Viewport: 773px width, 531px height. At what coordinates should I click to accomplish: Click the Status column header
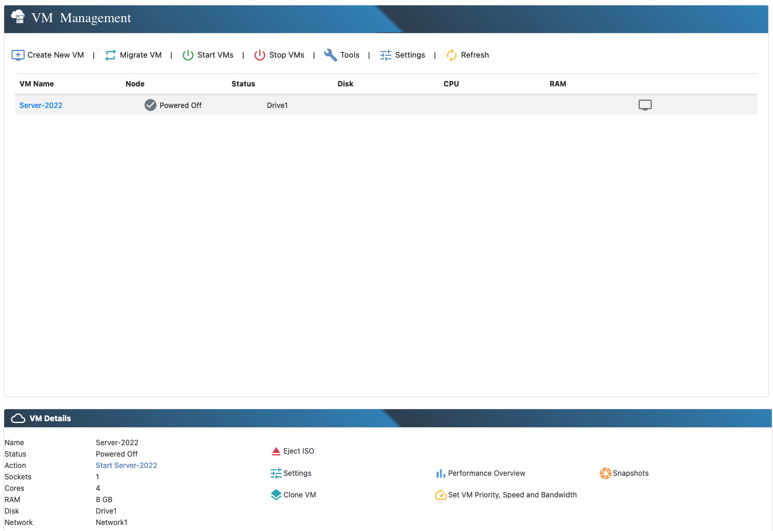(243, 84)
